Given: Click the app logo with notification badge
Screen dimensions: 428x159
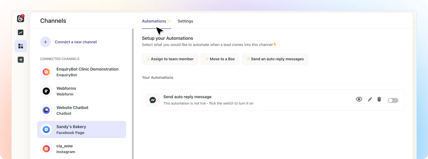Looking at the screenshot, I should pos(21,18).
